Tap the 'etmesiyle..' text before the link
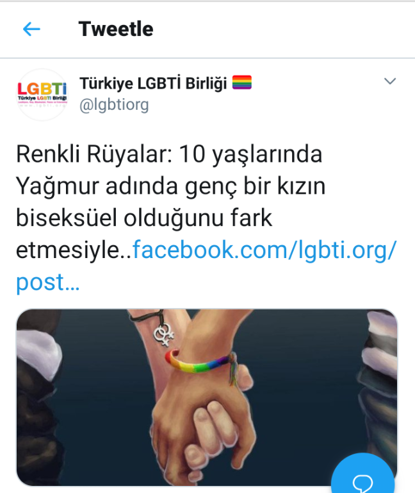Viewport: 415px width, 493px height. [74, 250]
